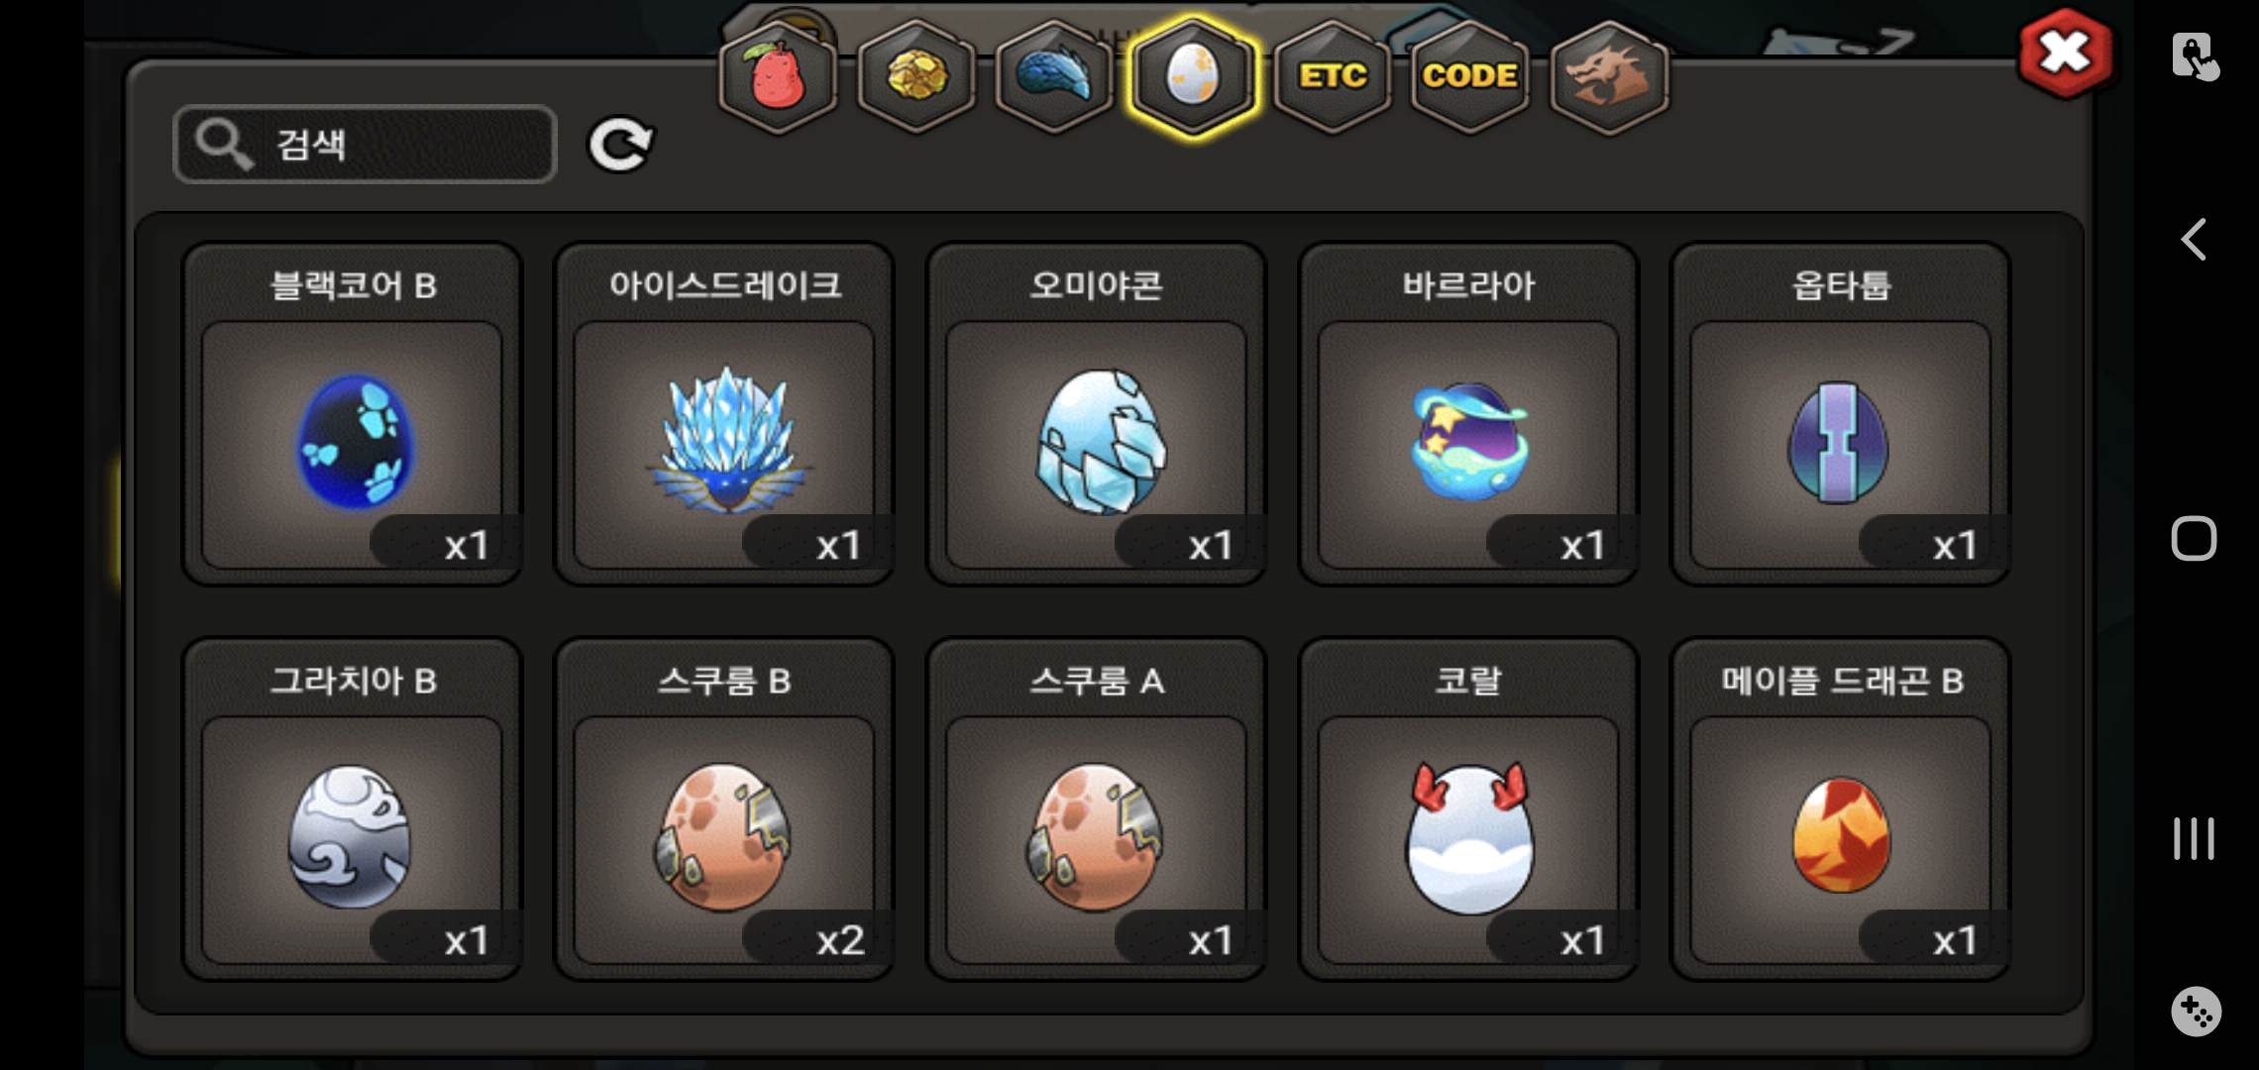Open the brown dragon head tab
Screen dimensions: 2259x1070
tap(1609, 77)
